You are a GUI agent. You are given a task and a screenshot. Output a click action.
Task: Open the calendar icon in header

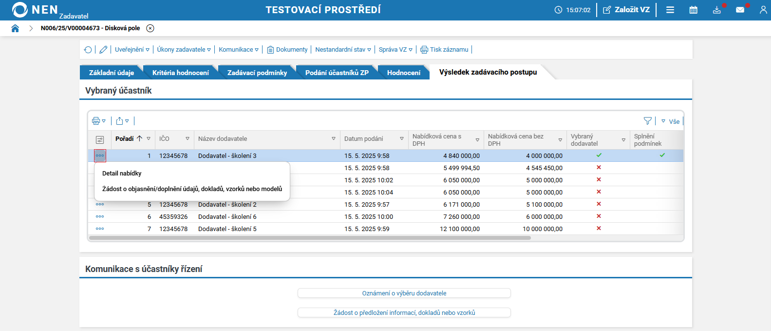694,10
